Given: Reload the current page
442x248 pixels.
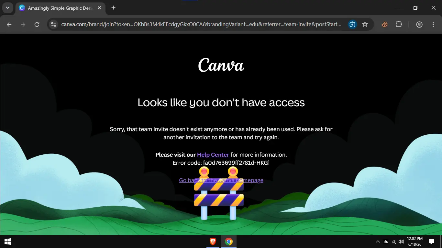Looking at the screenshot, I should click(37, 24).
